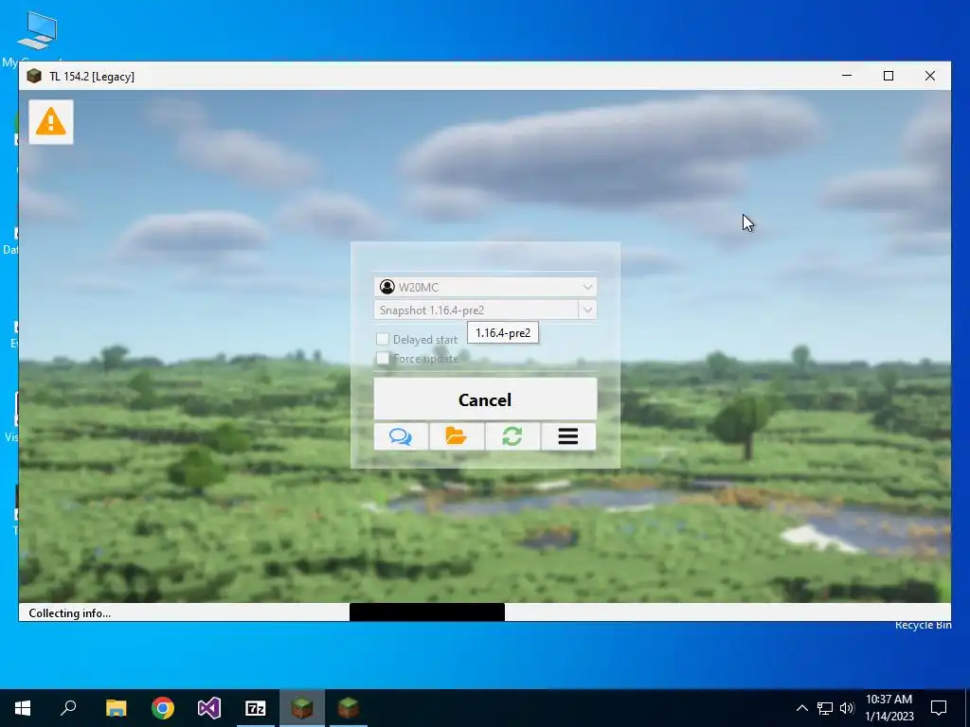Open File Explorer from taskbar
Viewport: 970px width, 727px height.
pyautogui.click(x=116, y=708)
